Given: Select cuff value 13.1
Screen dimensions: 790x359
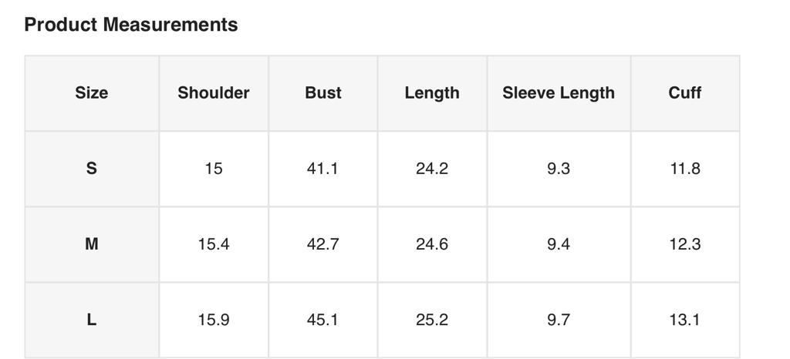Looking at the screenshot, I should pos(684,320).
